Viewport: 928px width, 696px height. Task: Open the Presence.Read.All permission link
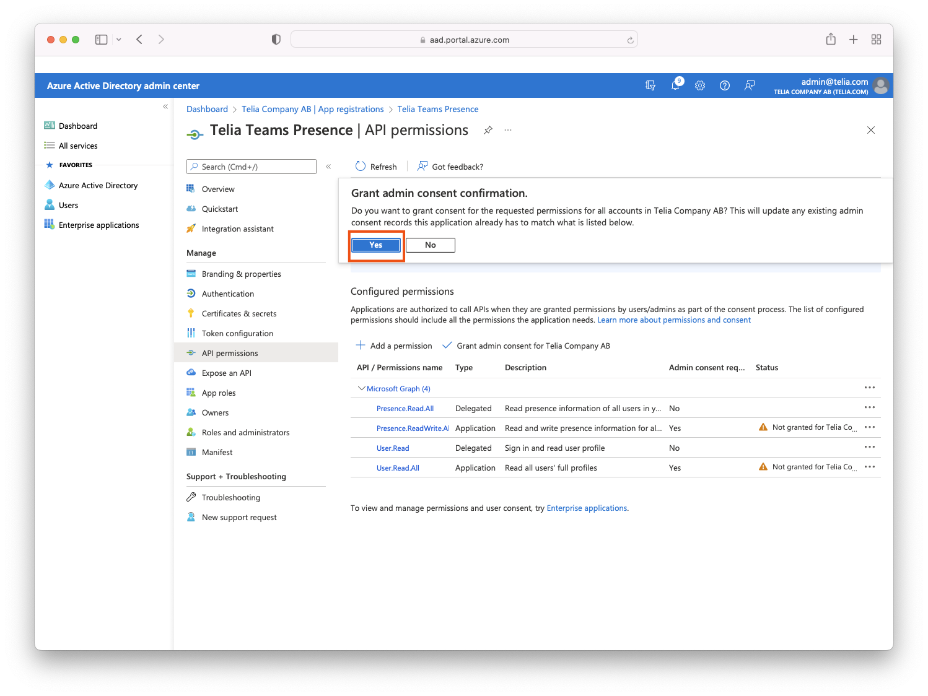405,409
